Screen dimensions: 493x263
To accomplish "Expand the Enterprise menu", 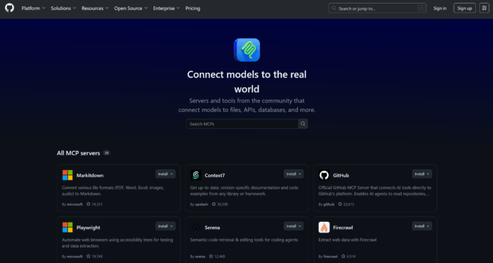I will point(166,9).
